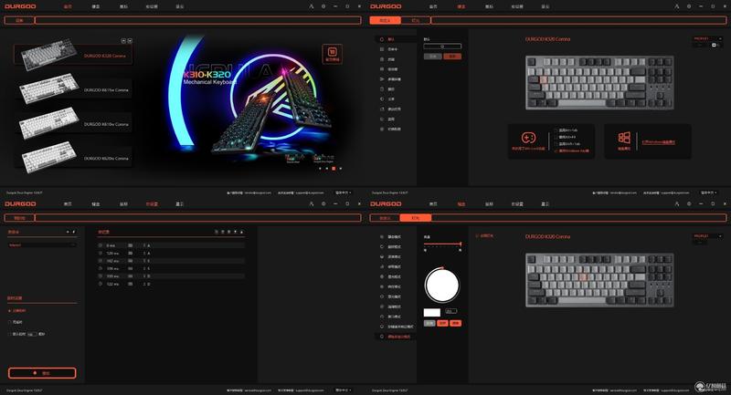Open the settings gear in the key-settings window
Screen dimensions: 731x395
(x=689, y=6)
